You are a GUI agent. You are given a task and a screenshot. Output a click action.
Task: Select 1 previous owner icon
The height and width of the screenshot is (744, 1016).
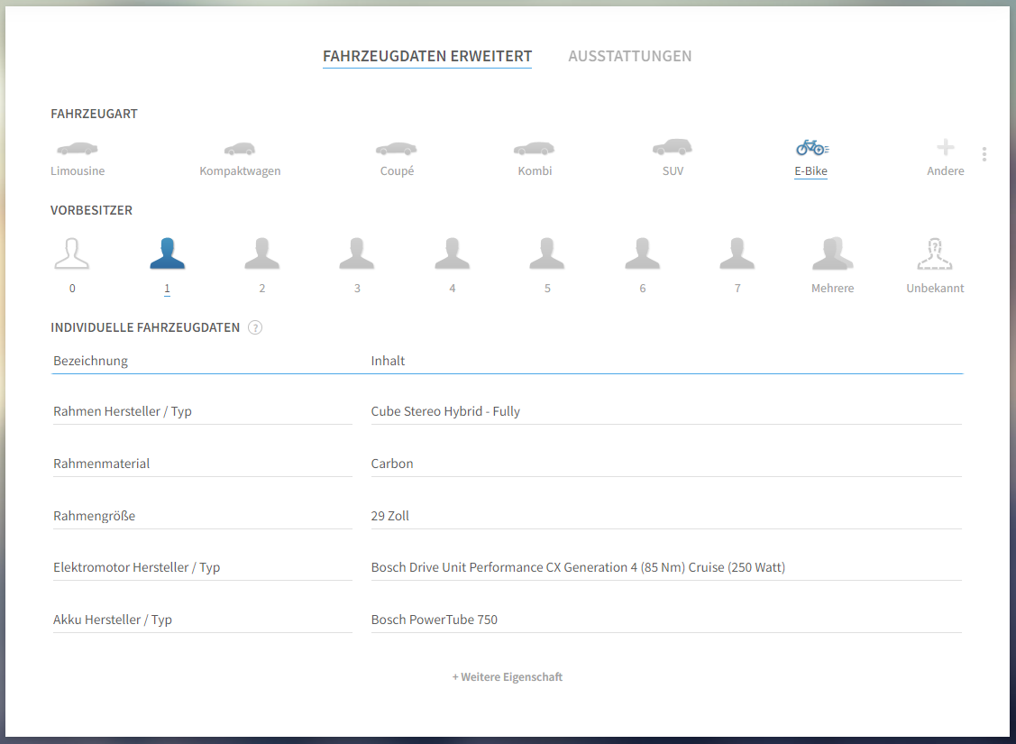point(167,253)
